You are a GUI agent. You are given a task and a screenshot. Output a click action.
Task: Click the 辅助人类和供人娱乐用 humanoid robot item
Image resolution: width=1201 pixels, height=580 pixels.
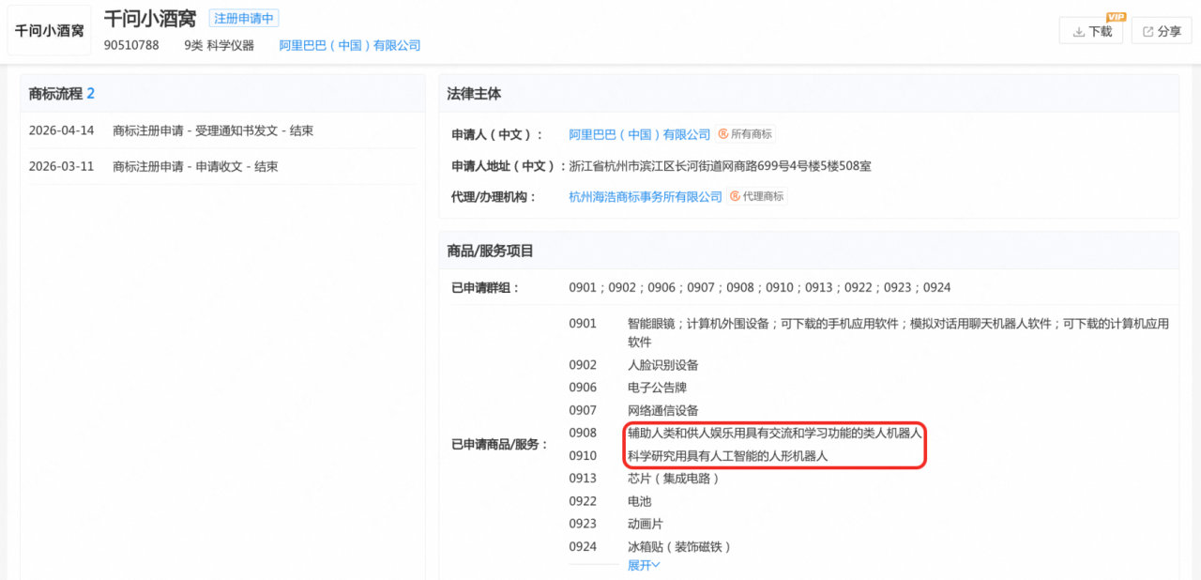point(774,434)
